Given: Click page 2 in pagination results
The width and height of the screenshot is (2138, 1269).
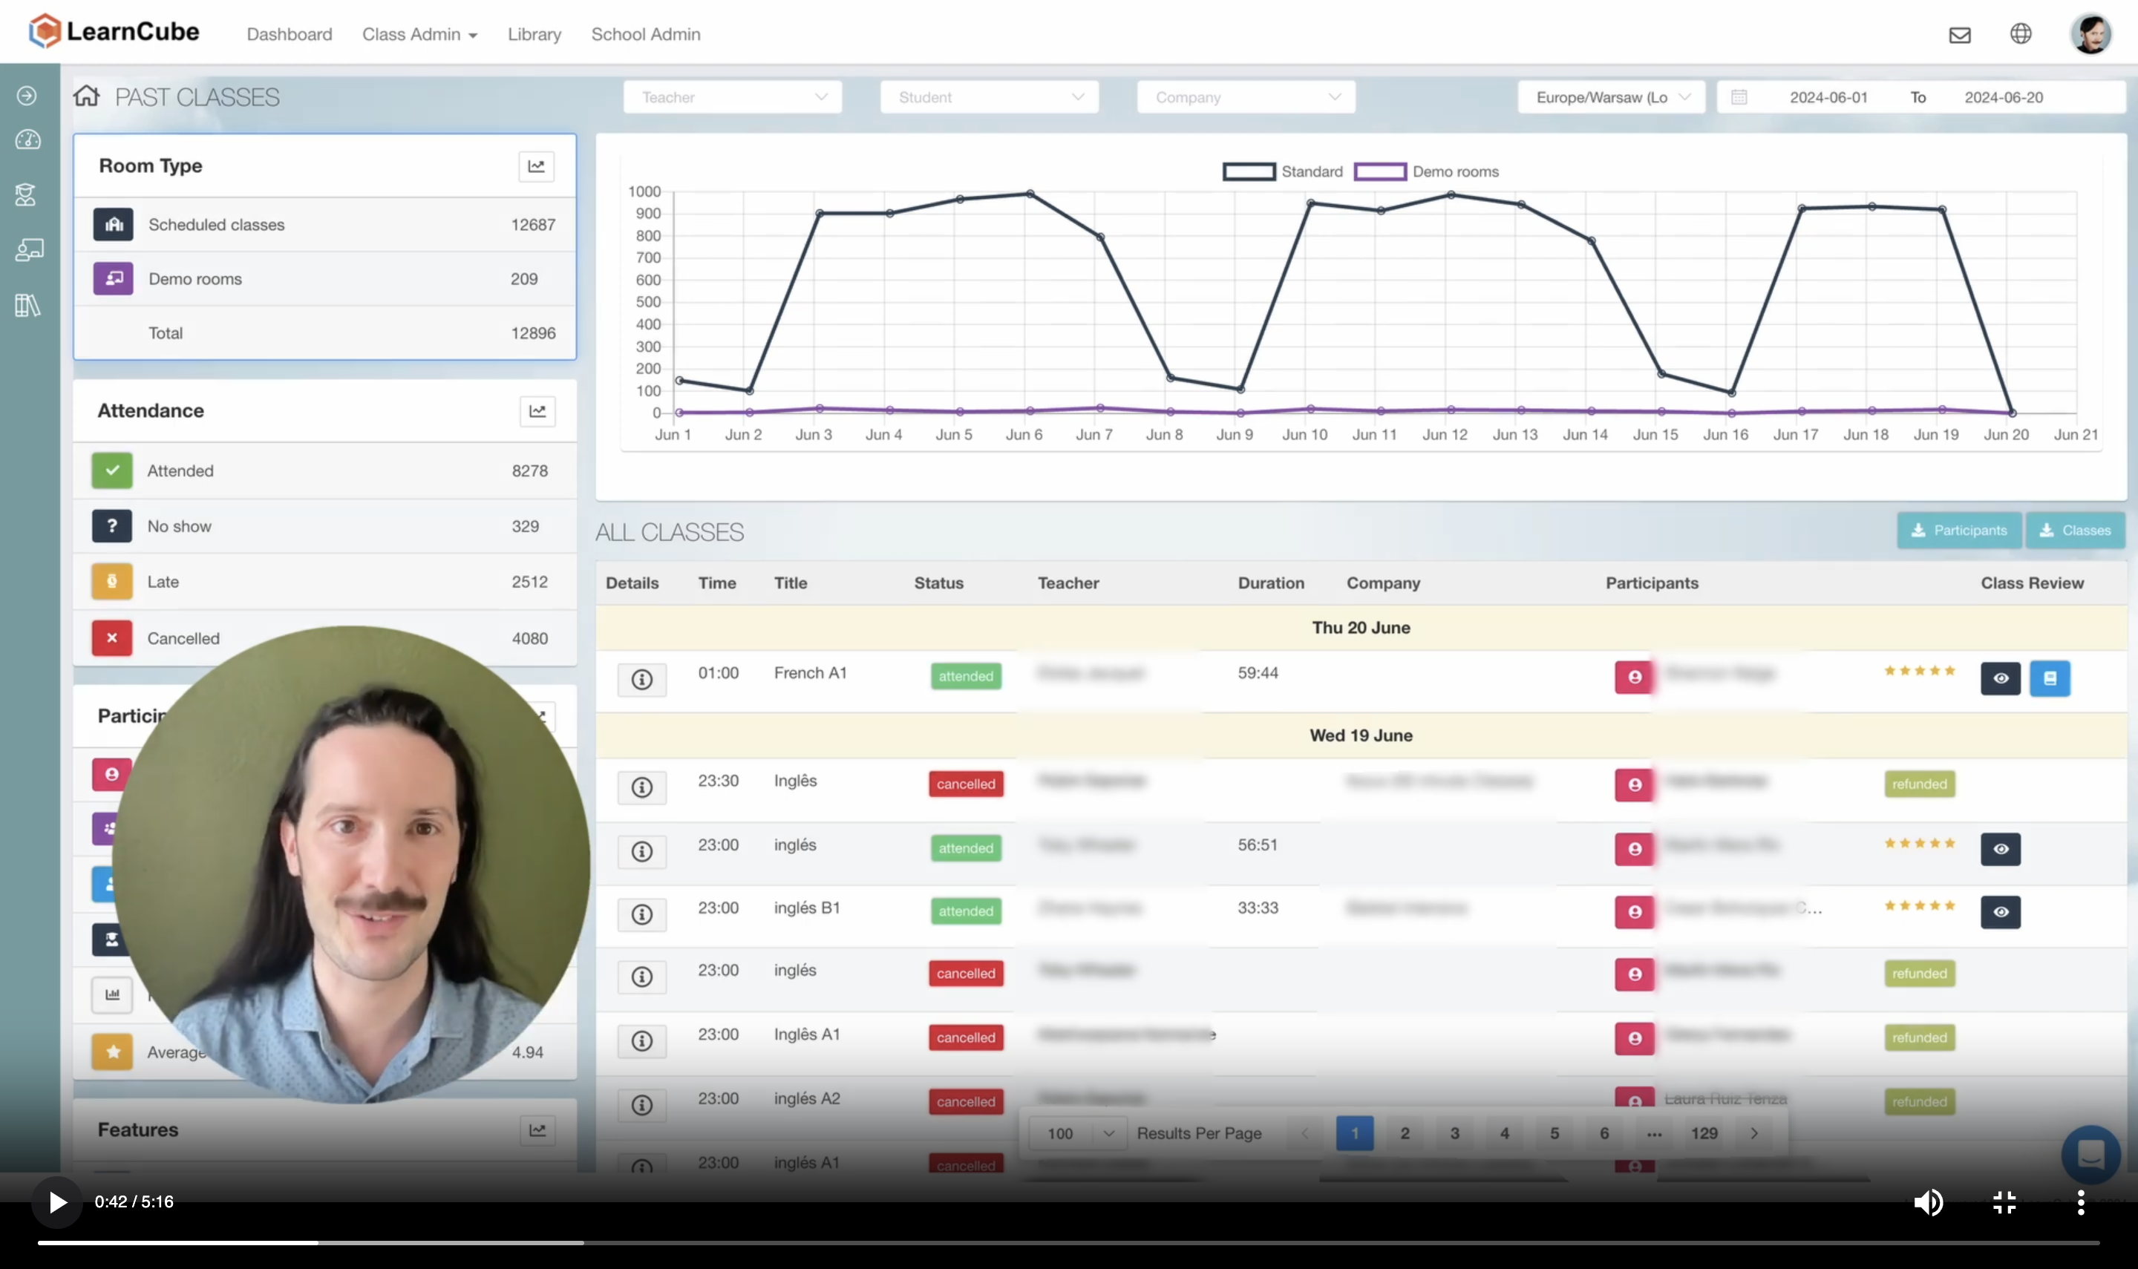Looking at the screenshot, I should click(x=1404, y=1133).
